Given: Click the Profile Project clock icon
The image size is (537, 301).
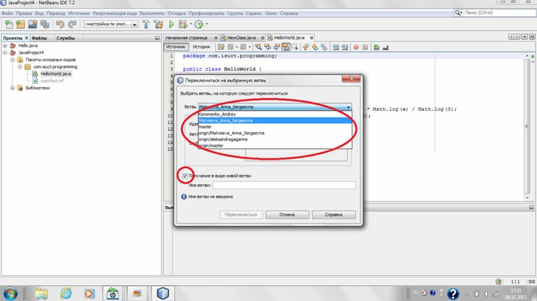Looking at the screenshot, I should click(x=199, y=25).
